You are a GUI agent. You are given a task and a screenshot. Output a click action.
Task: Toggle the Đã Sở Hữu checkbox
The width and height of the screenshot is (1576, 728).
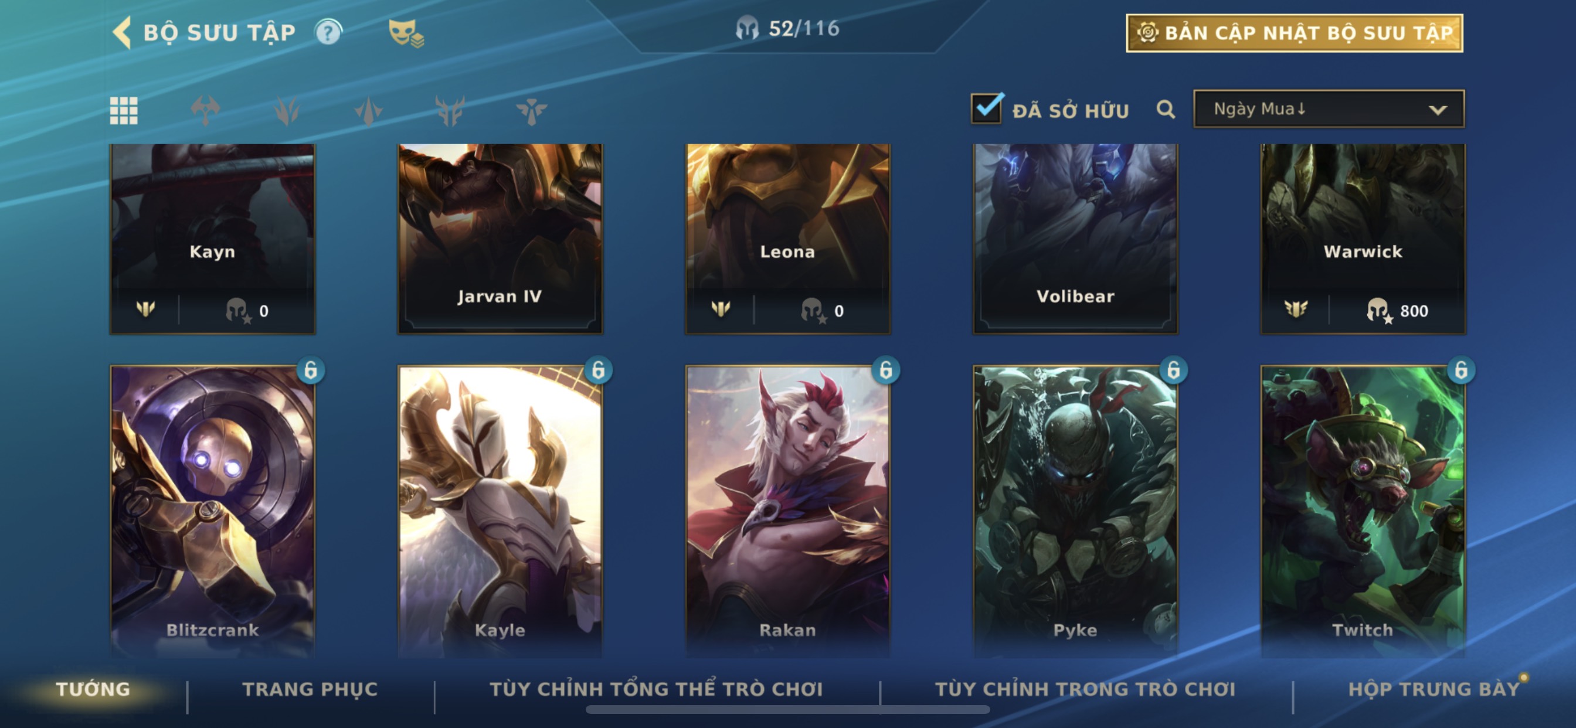pyautogui.click(x=986, y=108)
